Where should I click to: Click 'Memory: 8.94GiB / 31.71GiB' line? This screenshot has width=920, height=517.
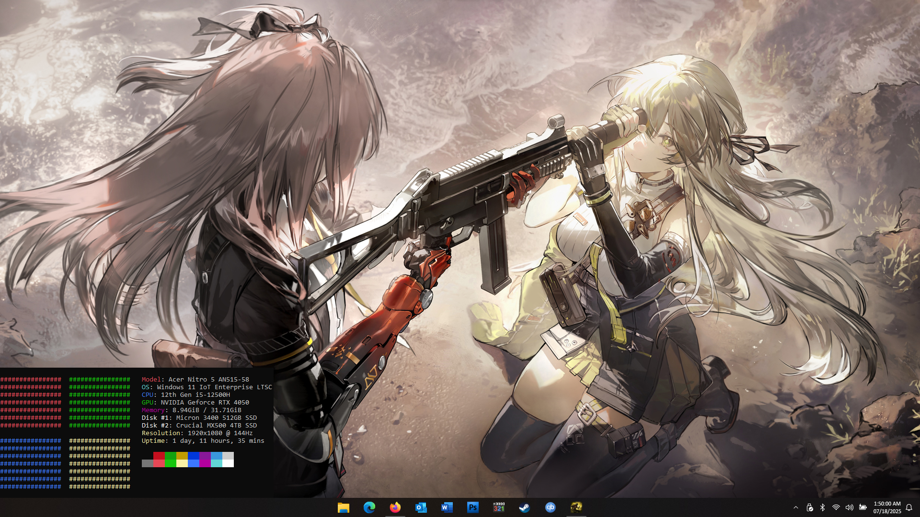point(192,410)
